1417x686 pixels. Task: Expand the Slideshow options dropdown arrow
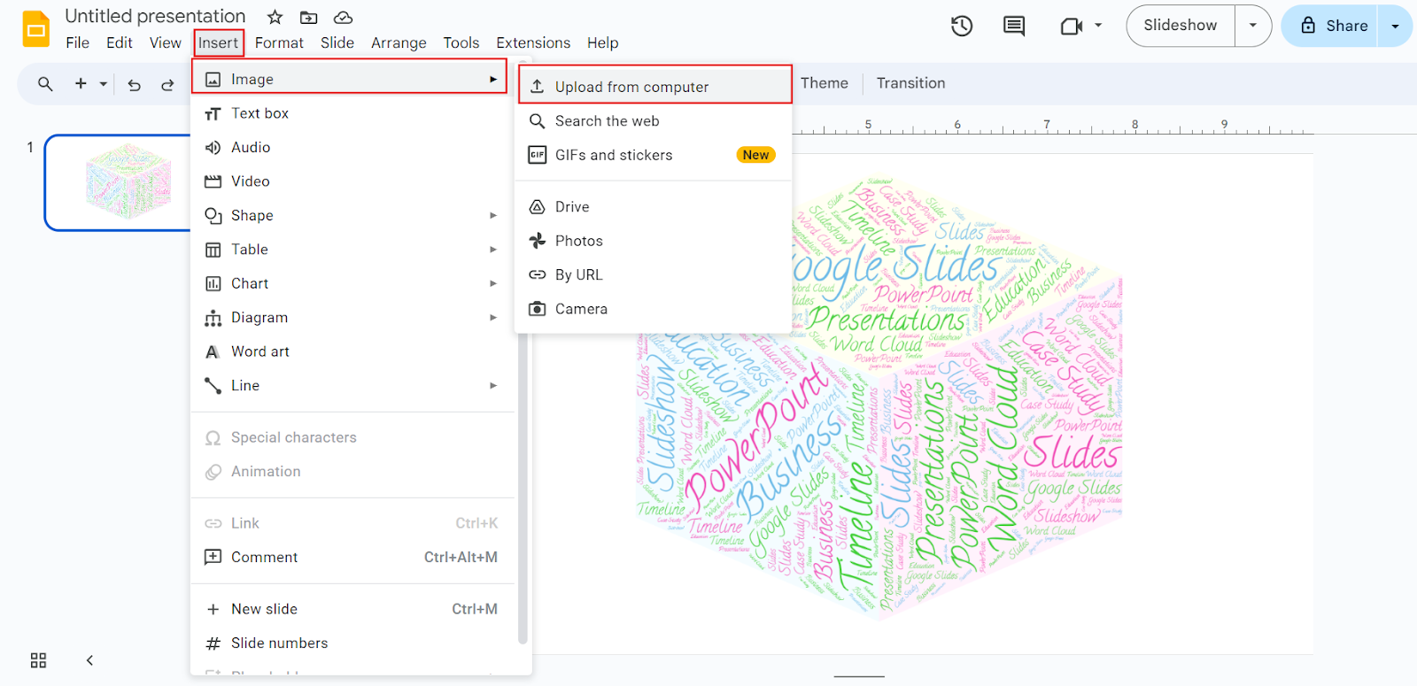click(x=1252, y=26)
